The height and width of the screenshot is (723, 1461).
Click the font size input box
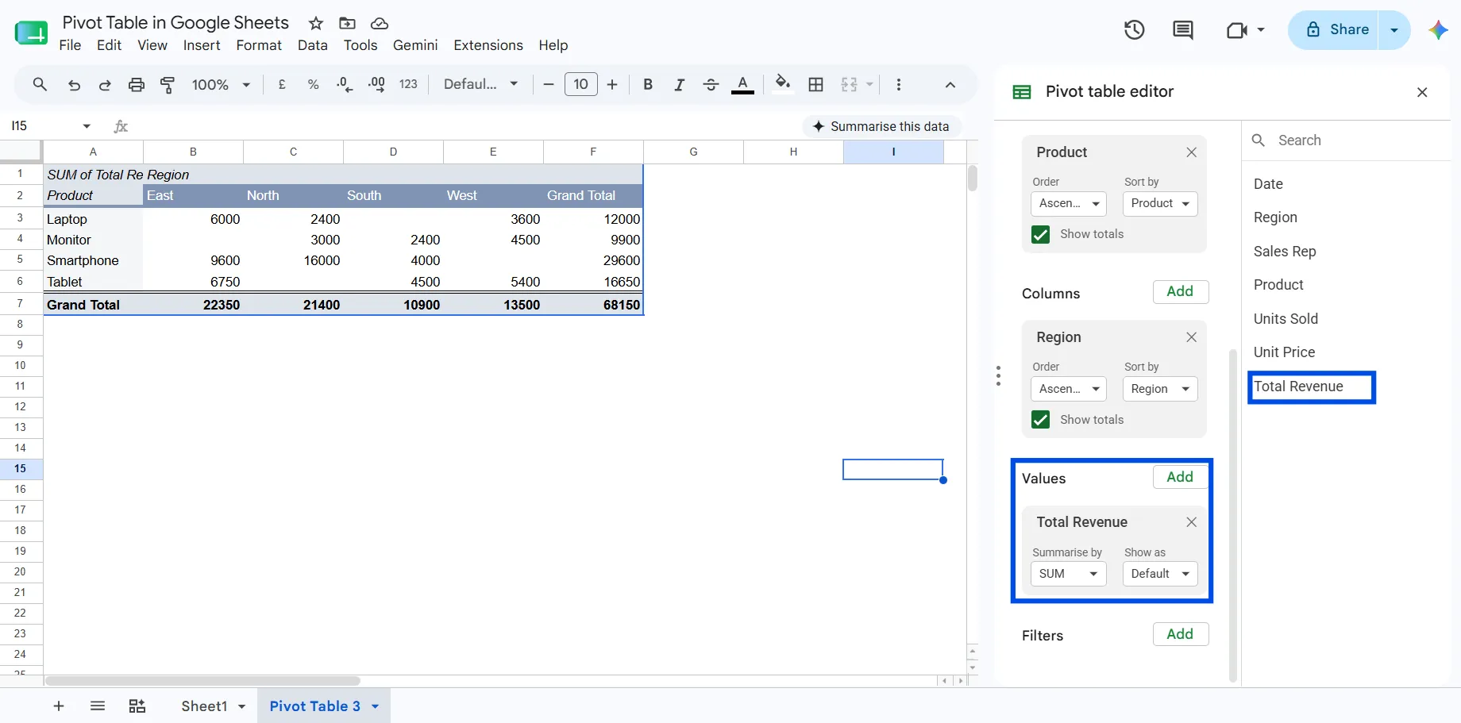[581, 84]
